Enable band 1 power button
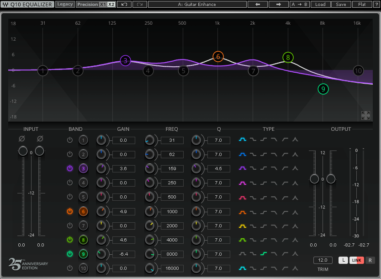This screenshot has width=381, height=279. (x=70, y=140)
